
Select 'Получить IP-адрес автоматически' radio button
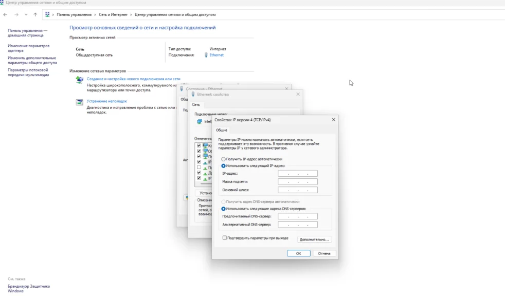point(223,159)
